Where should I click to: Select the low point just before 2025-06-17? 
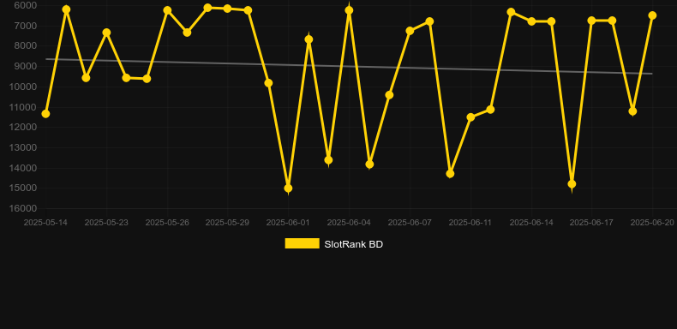[572, 184]
